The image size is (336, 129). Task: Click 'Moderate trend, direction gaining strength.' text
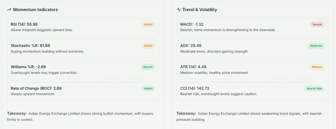click(x=215, y=51)
